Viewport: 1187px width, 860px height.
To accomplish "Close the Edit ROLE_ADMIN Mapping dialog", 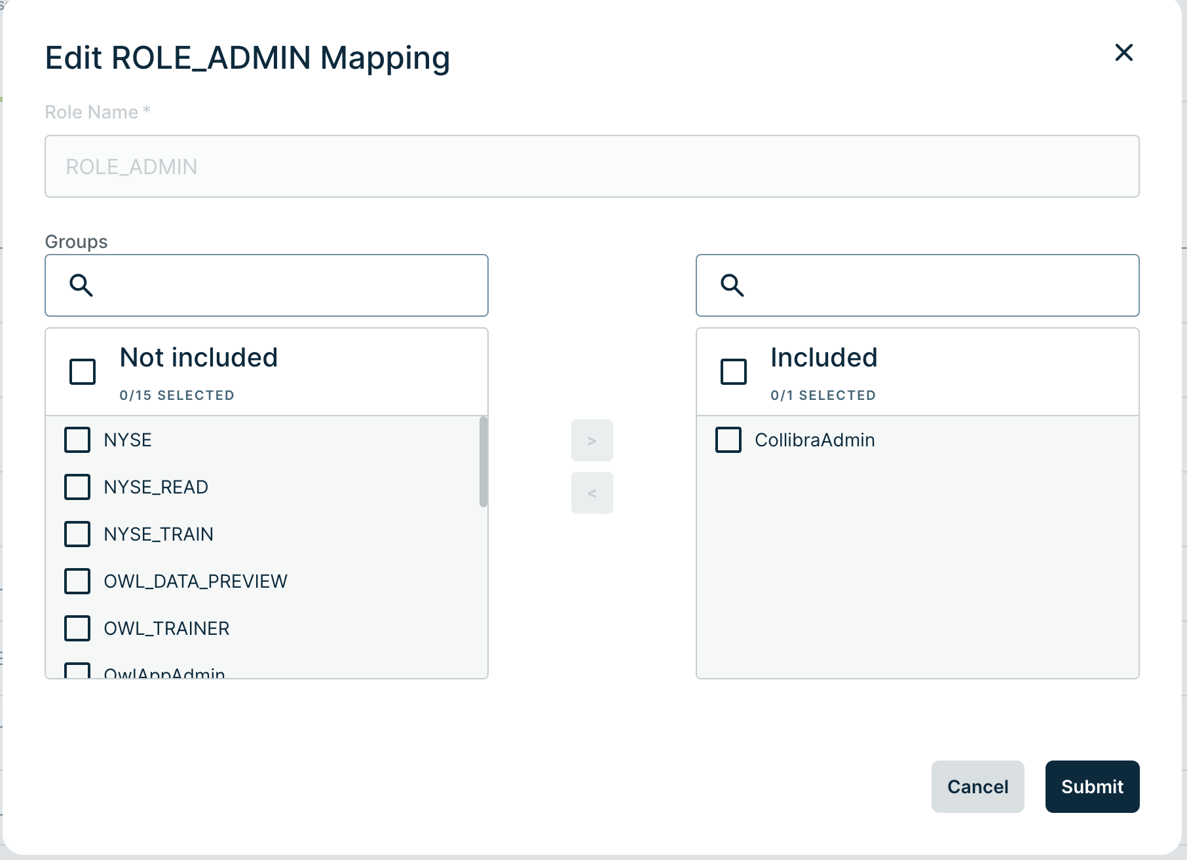I will (1123, 52).
